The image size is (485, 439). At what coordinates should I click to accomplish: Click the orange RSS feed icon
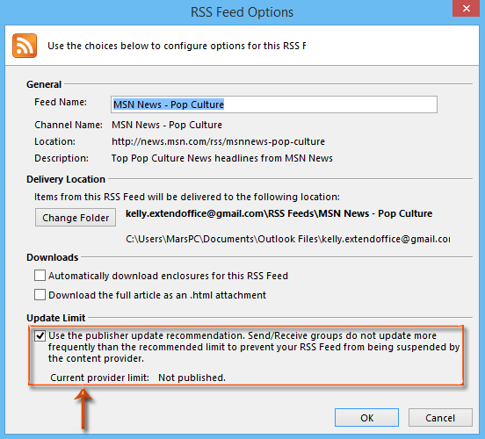25,46
